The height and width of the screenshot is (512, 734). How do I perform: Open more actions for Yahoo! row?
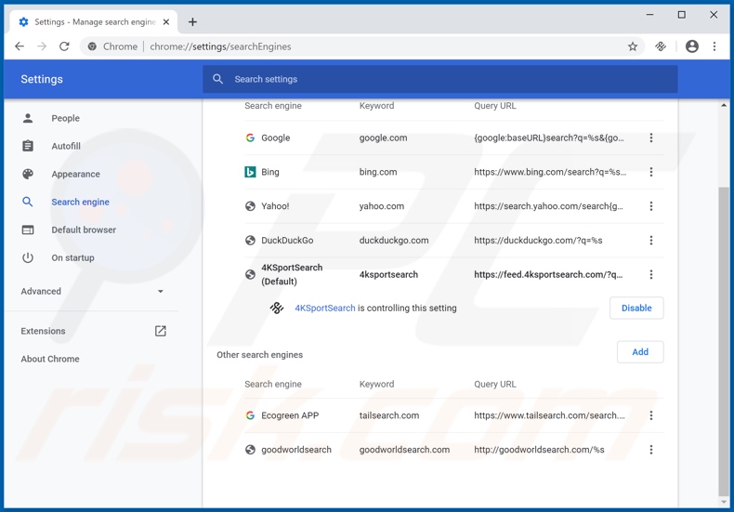pyautogui.click(x=651, y=206)
